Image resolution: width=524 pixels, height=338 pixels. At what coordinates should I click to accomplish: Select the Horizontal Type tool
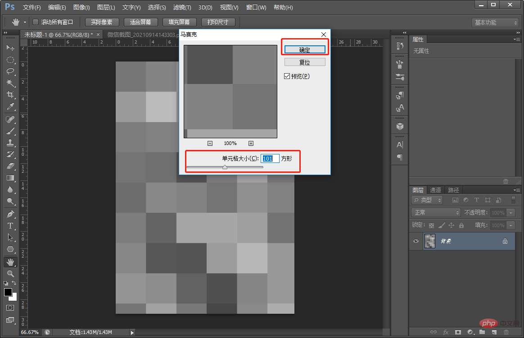[10, 226]
